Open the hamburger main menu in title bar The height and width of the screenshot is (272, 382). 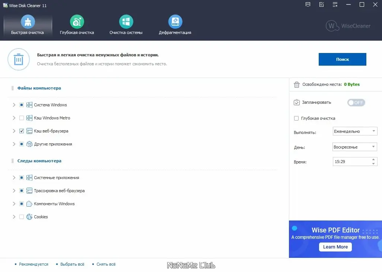click(x=334, y=4)
